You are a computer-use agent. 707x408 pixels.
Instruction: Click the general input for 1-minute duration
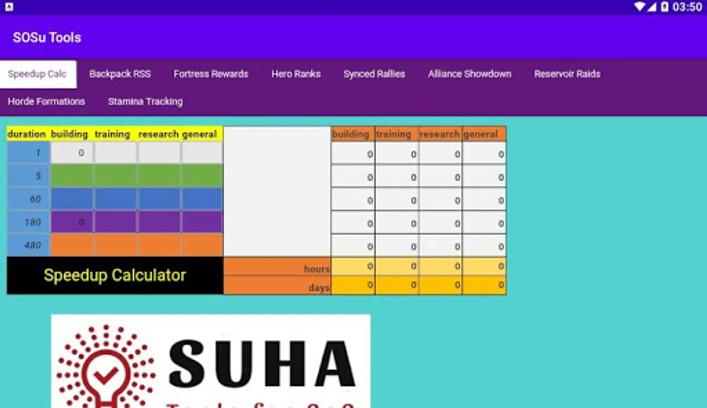(x=202, y=153)
